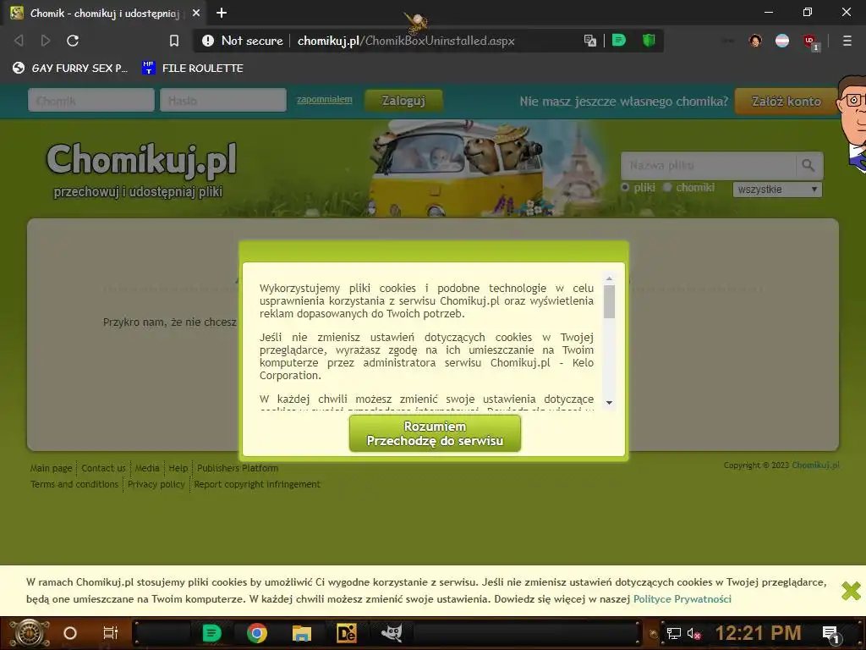Screen dimensions: 866x650
Task: Open the Contact us footer link
Action: 103,468
